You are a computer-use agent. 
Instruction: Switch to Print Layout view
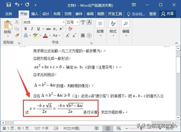(108, 128)
